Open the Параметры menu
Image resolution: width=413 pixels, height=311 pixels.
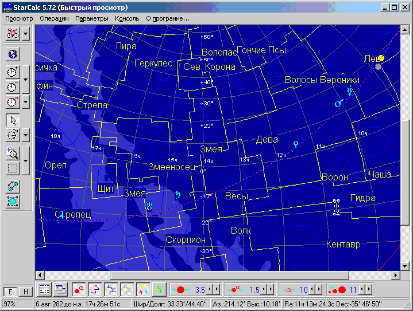click(x=91, y=18)
